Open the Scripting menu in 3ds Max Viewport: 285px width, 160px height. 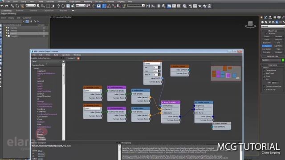121,1
